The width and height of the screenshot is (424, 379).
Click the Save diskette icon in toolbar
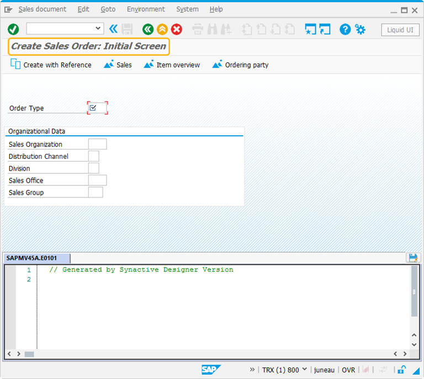pos(127,29)
